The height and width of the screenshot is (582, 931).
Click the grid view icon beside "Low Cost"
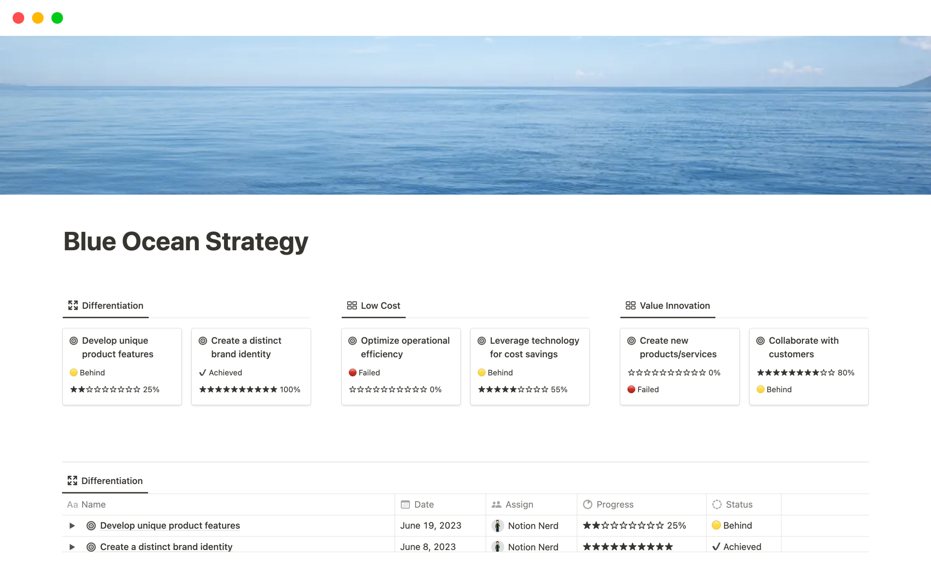coord(352,305)
